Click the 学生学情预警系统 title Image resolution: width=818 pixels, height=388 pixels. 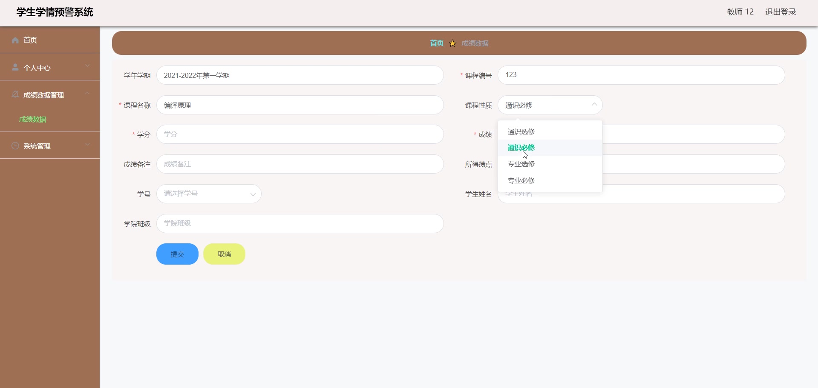coord(55,12)
